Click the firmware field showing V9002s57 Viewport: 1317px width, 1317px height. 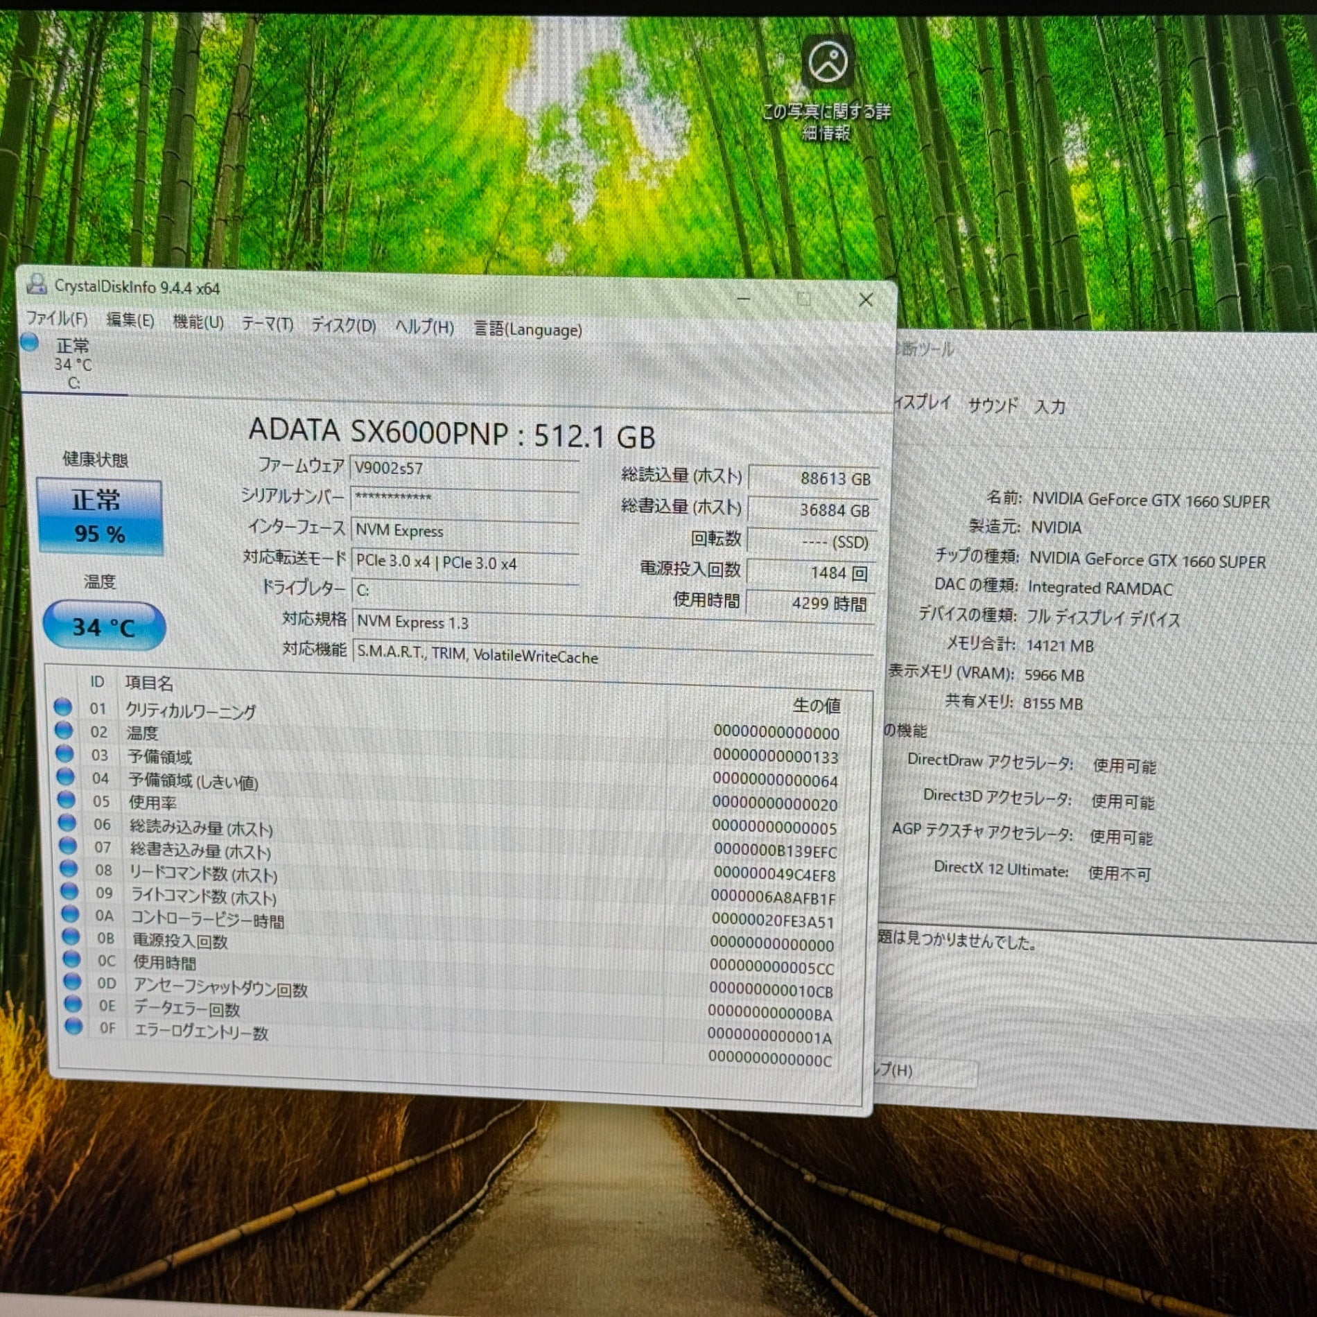coord(464,469)
